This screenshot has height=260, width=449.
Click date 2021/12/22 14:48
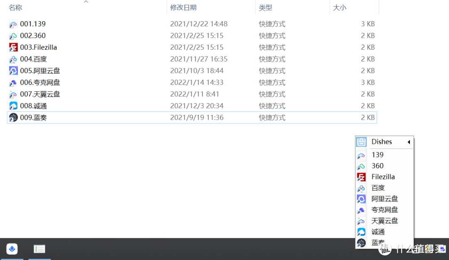[x=199, y=24]
